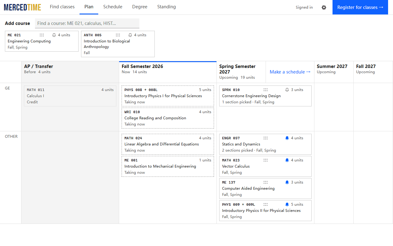The width and height of the screenshot is (393, 246).
Task: Grab the drag handle on ME 021 card
Action: tap(42, 35)
